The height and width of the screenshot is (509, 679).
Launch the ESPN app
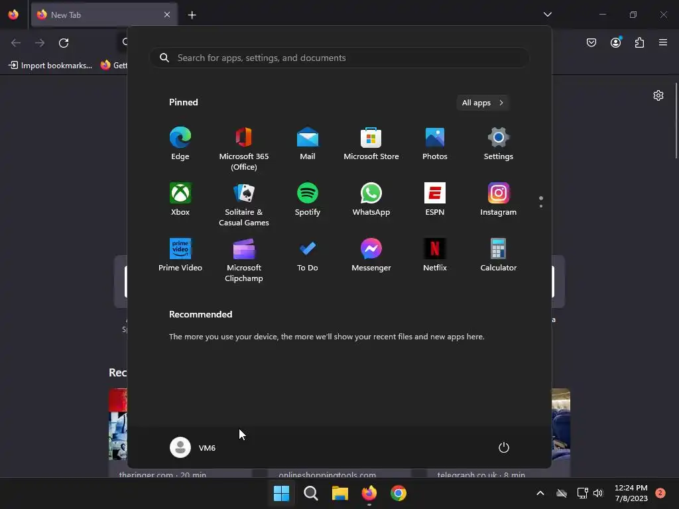tap(435, 199)
